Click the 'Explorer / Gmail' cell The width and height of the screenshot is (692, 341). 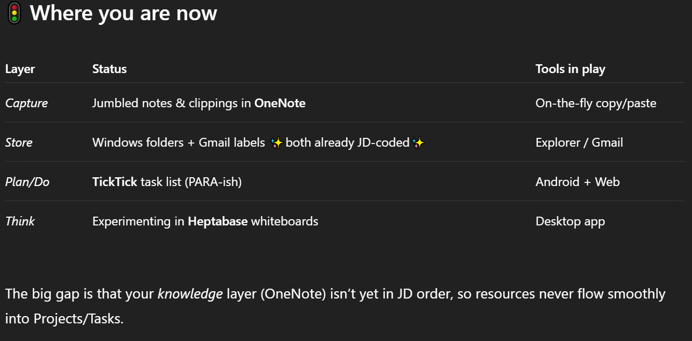coord(579,143)
